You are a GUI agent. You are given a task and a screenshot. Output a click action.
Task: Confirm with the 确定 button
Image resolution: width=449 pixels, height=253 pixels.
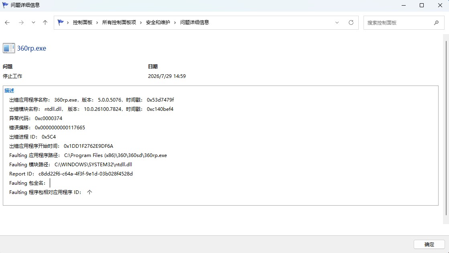[429, 245]
